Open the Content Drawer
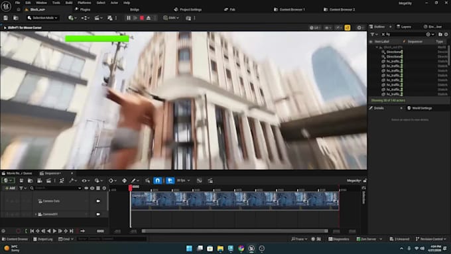Image resolution: width=451 pixels, height=254 pixels. [15, 239]
